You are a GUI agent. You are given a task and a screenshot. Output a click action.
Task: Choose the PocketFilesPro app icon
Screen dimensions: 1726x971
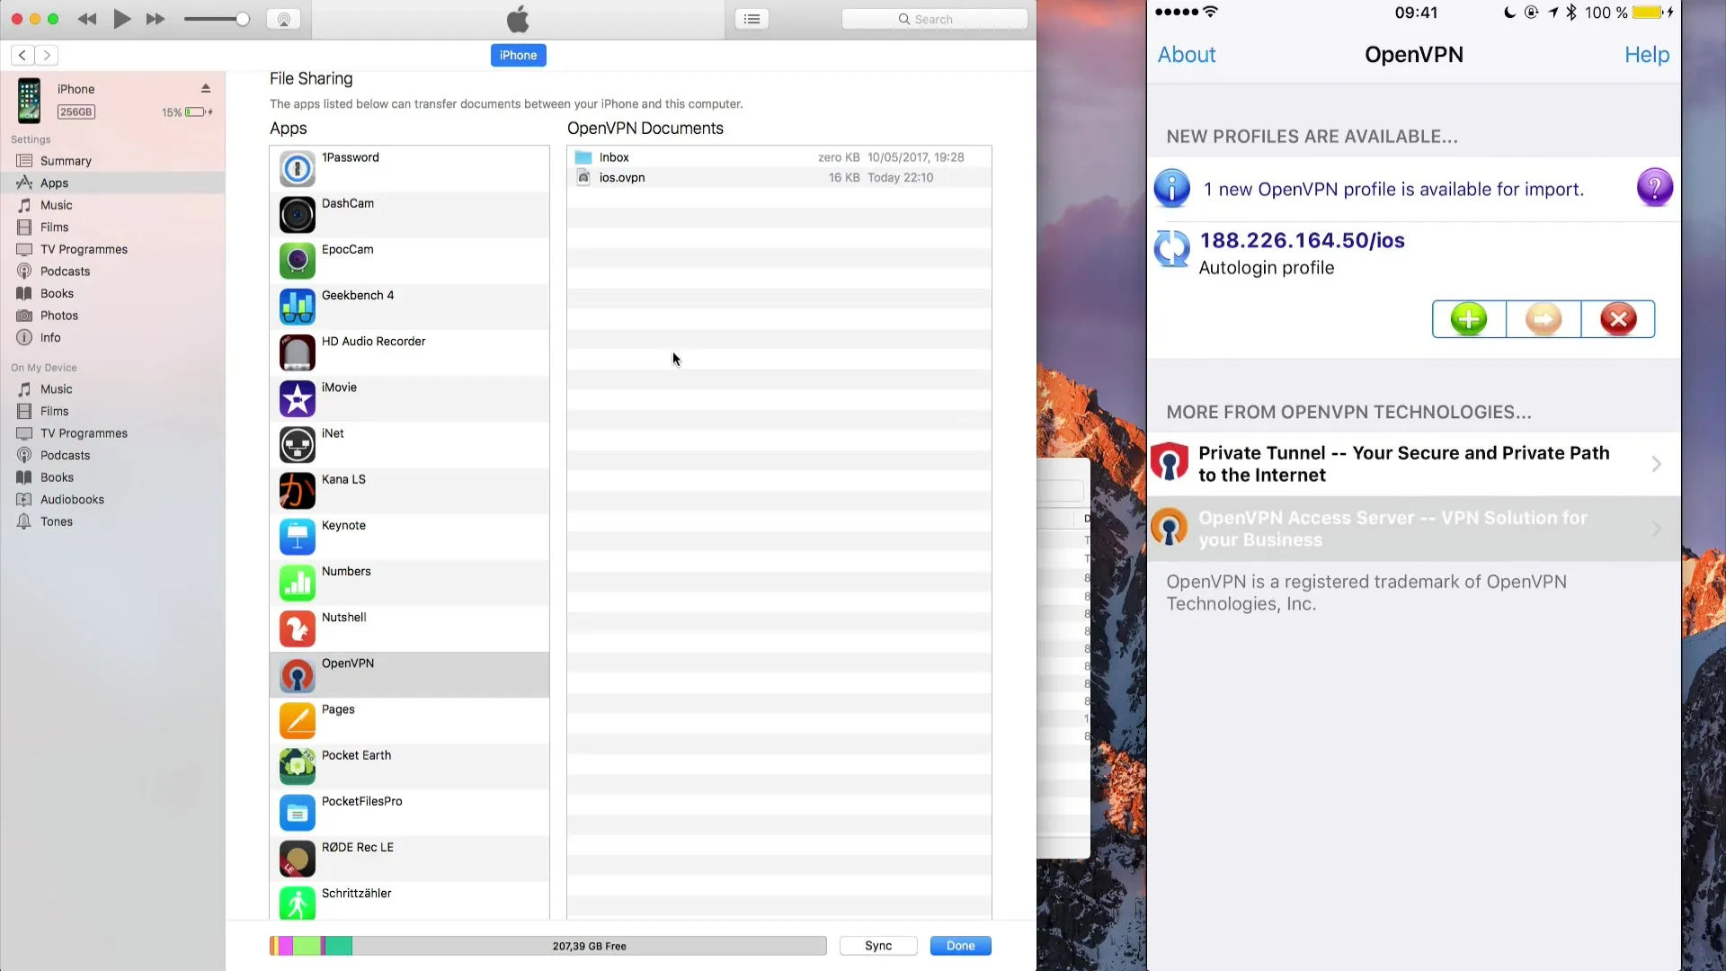[297, 813]
